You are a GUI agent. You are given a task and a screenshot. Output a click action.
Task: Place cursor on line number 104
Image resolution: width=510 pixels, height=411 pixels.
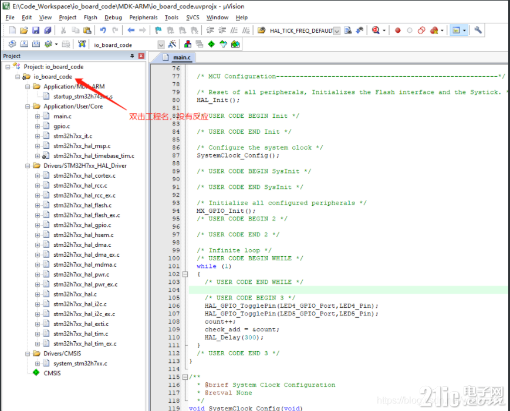(174, 290)
